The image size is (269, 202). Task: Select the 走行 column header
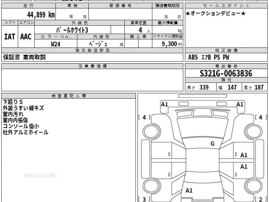tap(29, 6)
